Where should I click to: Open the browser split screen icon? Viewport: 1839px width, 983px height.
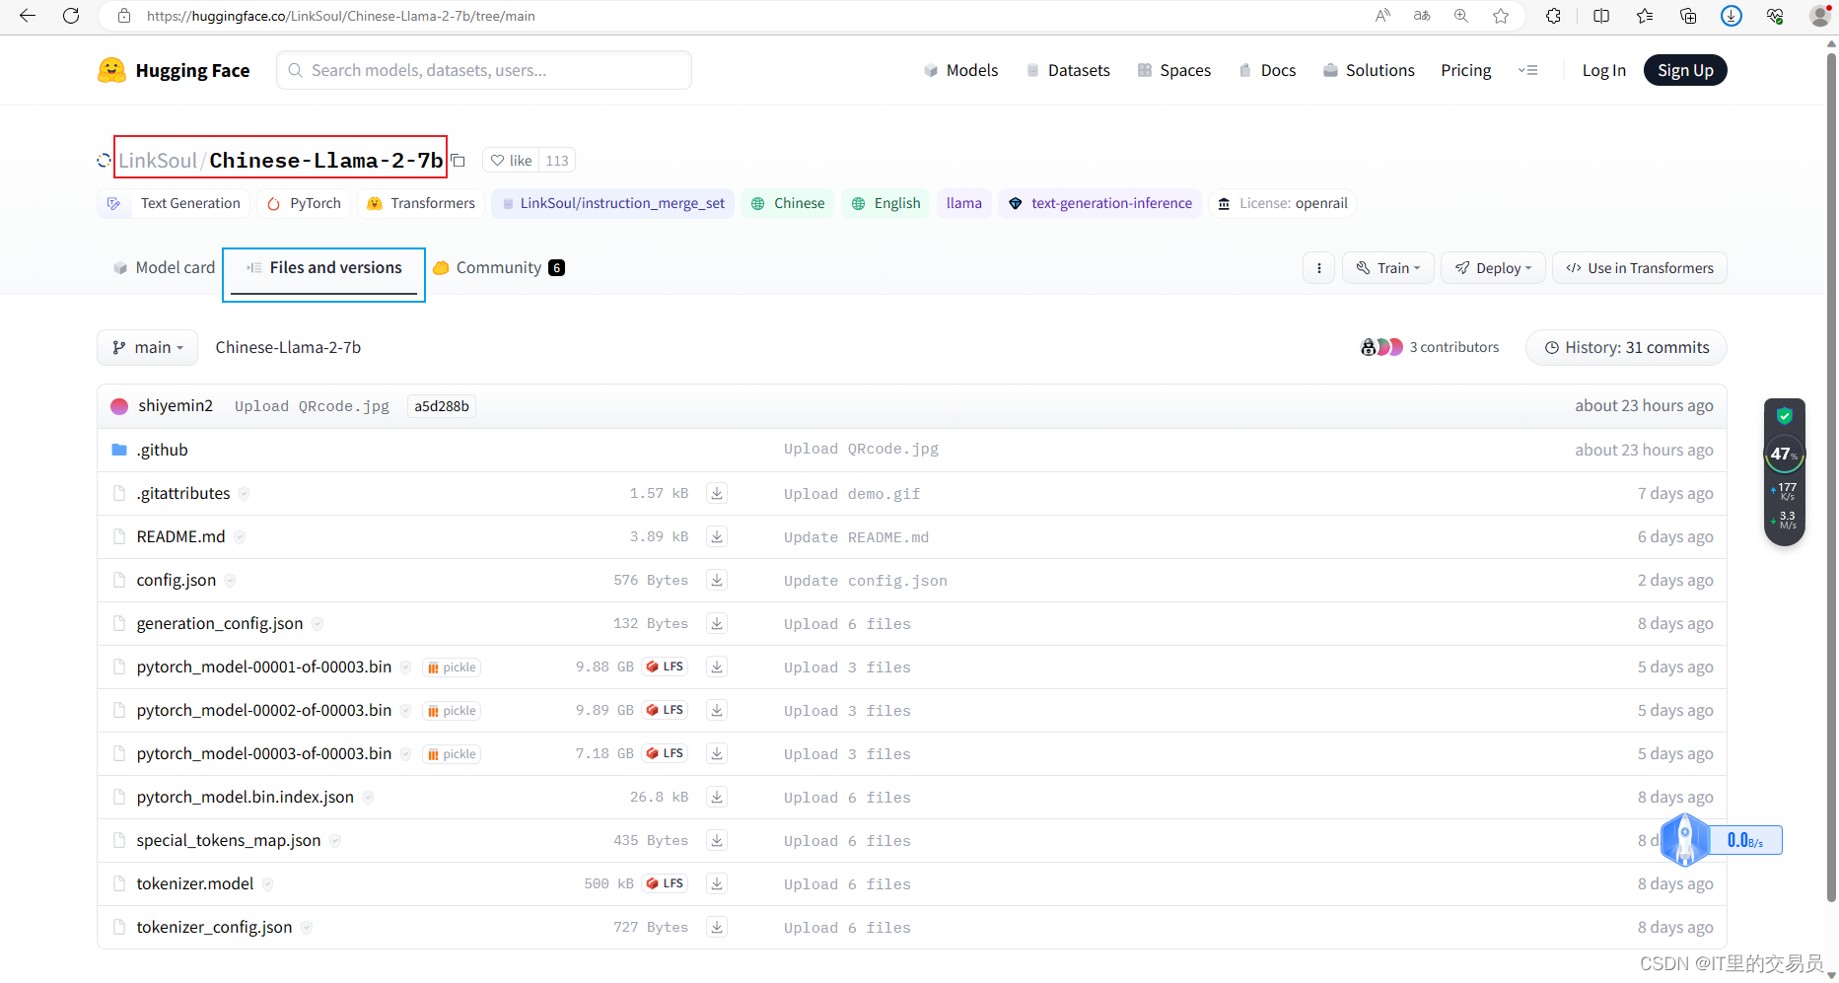tap(1601, 16)
